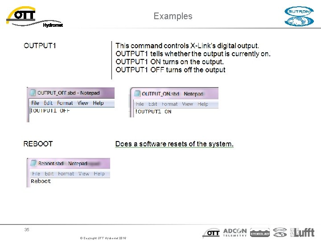Click the ADCON Telemetry footer logo
Screen dimensions: 321x241
[235, 233]
